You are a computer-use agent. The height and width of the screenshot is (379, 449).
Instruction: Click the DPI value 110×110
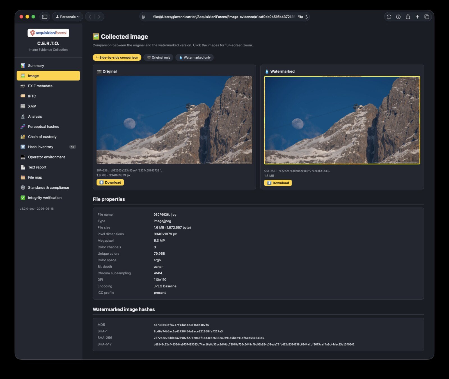tap(160, 280)
